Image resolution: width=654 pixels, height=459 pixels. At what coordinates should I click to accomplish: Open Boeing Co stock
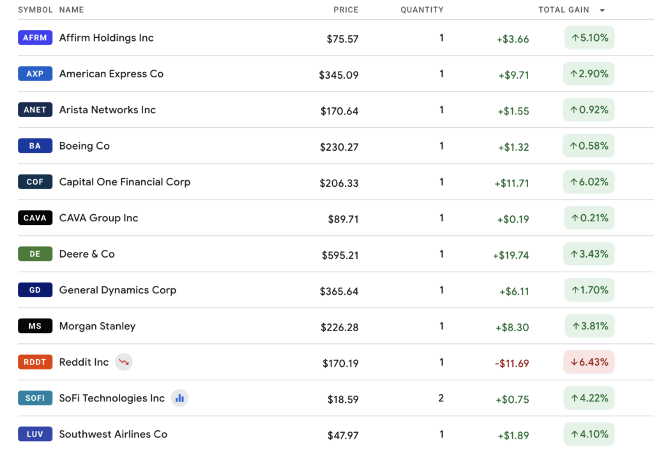(x=84, y=146)
